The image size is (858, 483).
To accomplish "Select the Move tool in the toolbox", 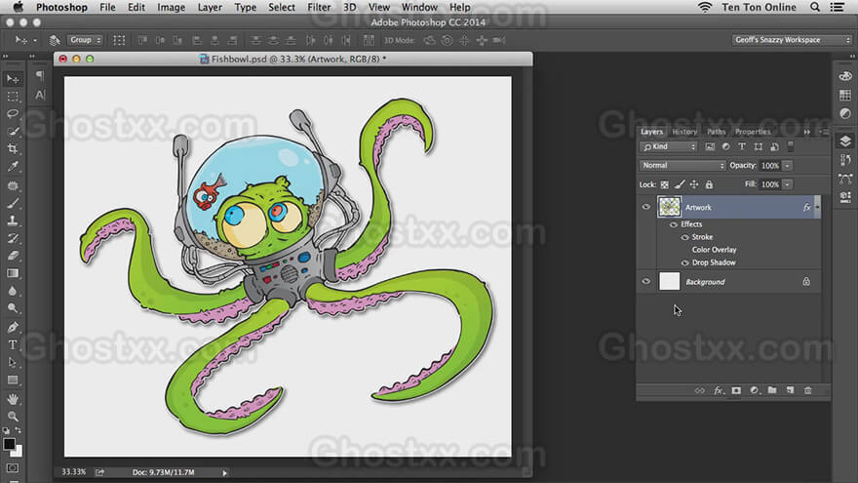I will pos(12,79).
